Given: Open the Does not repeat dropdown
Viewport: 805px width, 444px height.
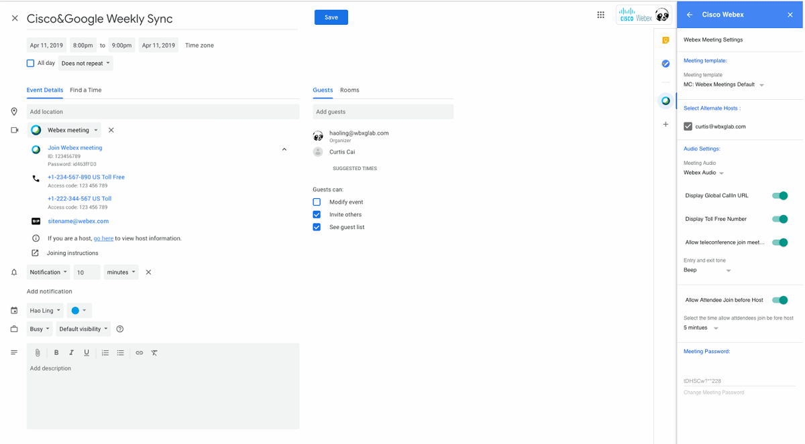Looking at the screenshot, I should pos(85,62).
